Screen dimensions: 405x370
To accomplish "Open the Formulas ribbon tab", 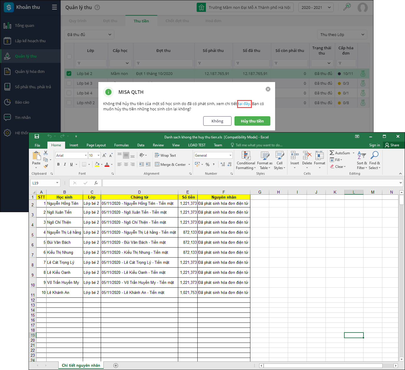I will click(121, 145).
